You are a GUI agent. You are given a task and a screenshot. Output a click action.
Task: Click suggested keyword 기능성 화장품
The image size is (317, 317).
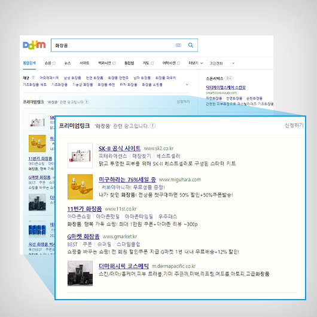(83, 84)
